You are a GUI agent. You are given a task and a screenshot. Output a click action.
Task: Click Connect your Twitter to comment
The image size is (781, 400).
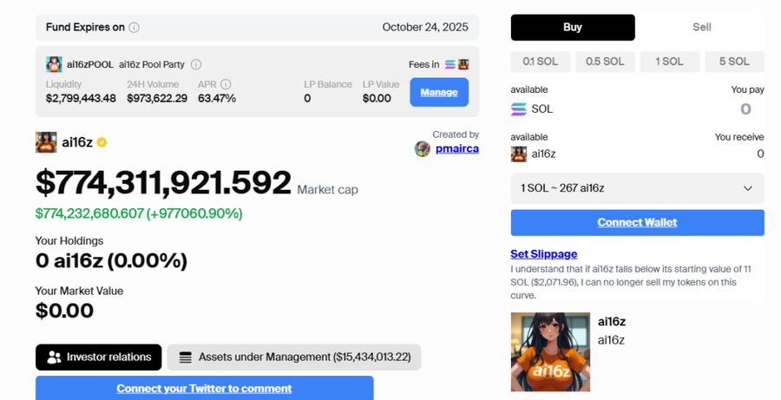point(204,388)
